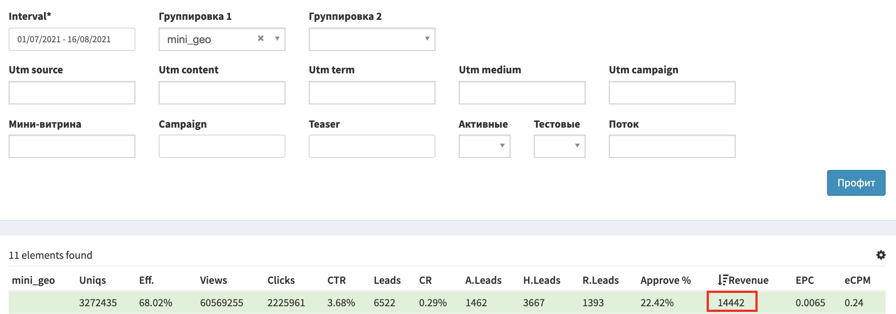Focus the Utm source input
Viewport: 896px width, 314px height.
(x=72, y=93)
